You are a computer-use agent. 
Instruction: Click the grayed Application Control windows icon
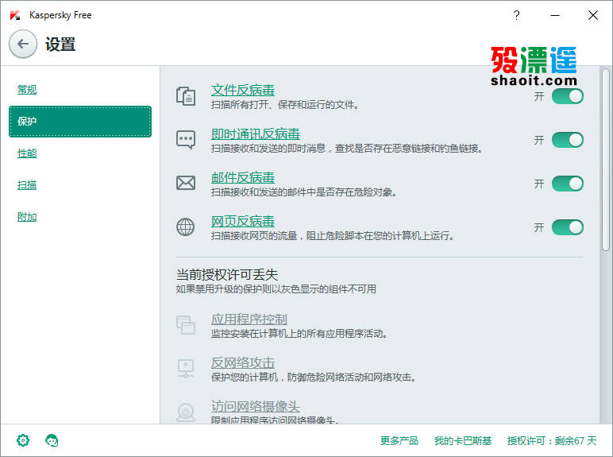click(x=186, y=325)
